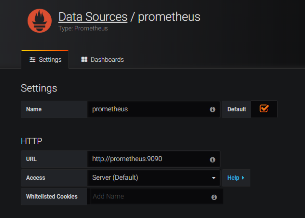Open the Dashboards tab label
This screenshot has height=218, width=305.
[x=107, y=60]
